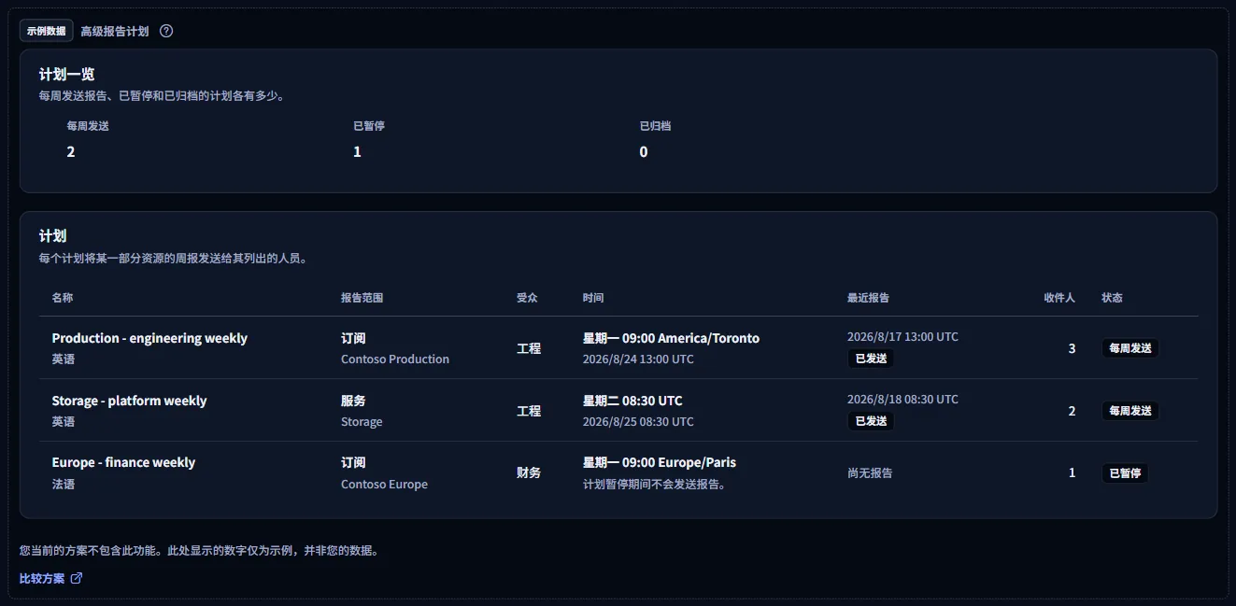
Task: Click the 已暂停 count label in overview
Action: point(369,125)
